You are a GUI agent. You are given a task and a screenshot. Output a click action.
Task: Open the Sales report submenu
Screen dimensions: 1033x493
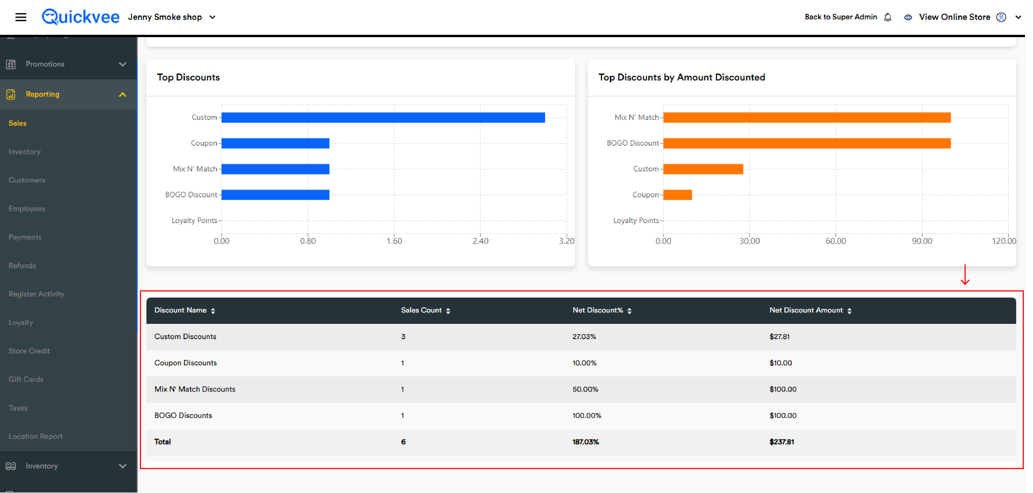pyautogui.click(x=17, y=123)
